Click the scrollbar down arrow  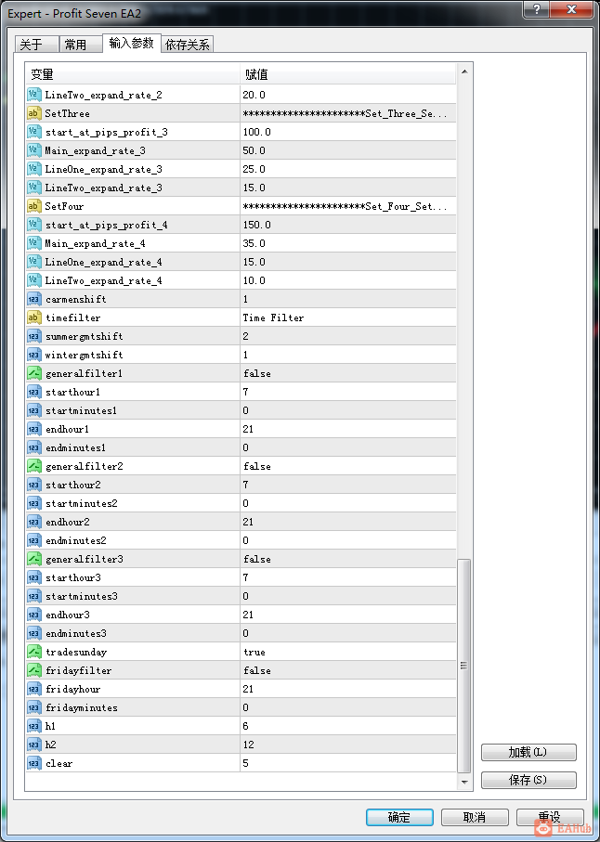click(464, 783)
